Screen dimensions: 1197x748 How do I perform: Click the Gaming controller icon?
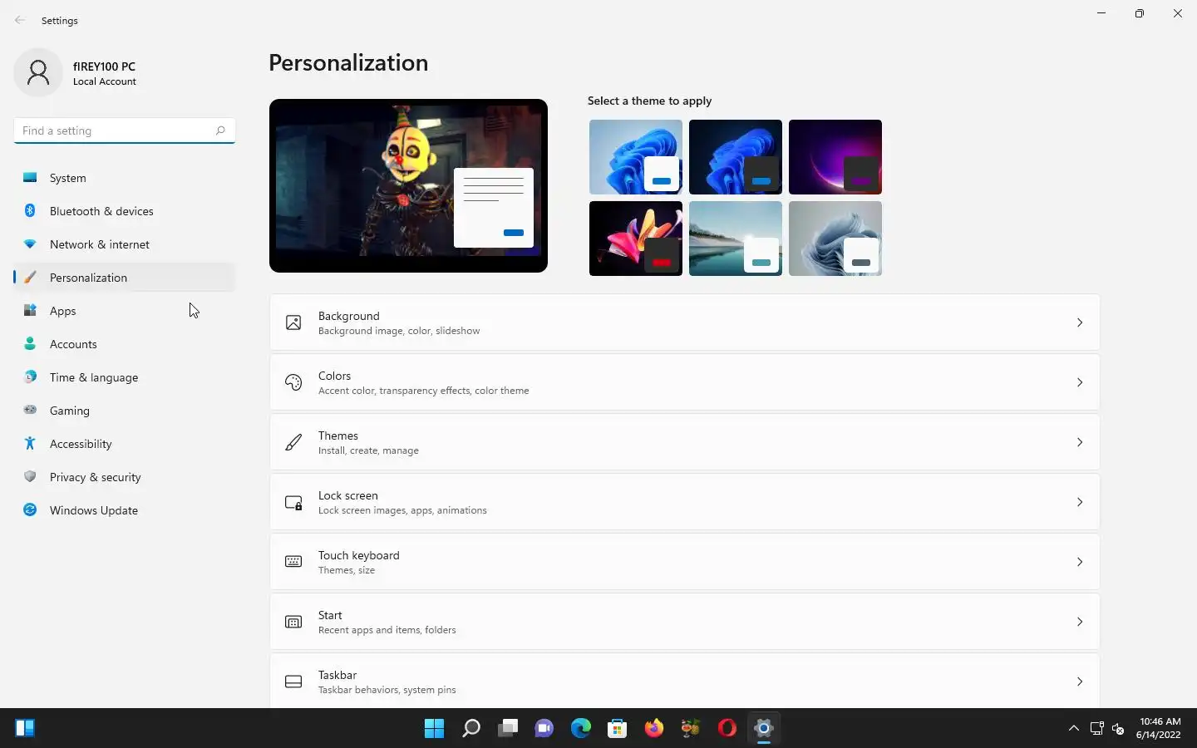click(30, 410)
